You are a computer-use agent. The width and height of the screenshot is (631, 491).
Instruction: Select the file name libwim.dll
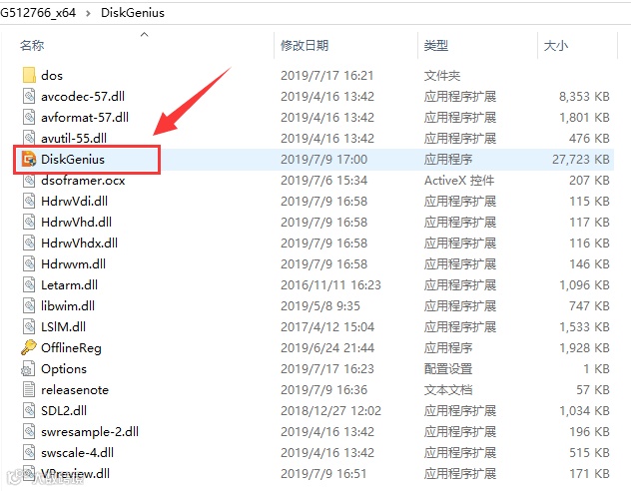pos(68,305)
